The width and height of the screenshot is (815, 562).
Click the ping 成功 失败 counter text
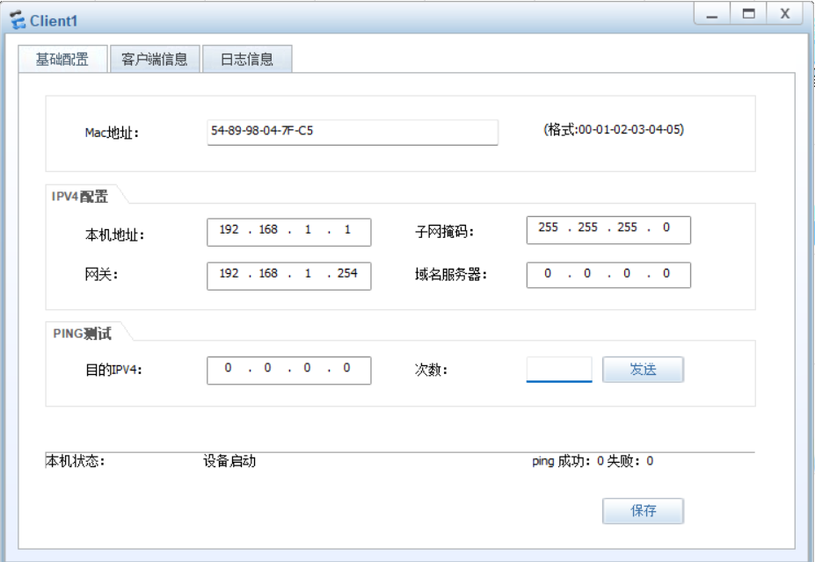coord(593,461)
